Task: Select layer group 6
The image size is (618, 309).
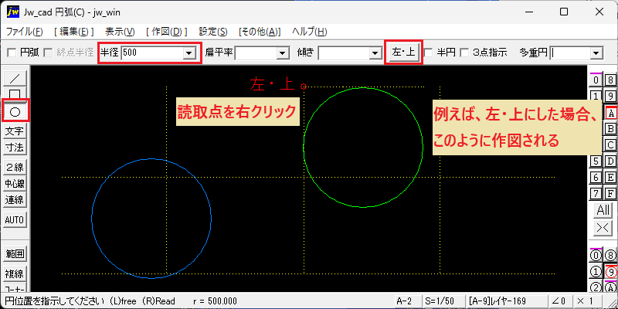Action: pos(596,178)
